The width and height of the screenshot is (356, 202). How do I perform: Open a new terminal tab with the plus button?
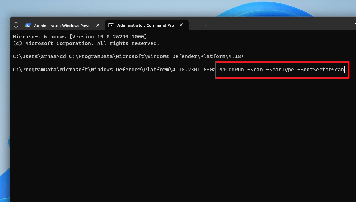tap(195, 25)
